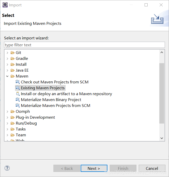Click the Install or deploy artifact jar icon
This screenshot has width=169, height=177.
coord(18,94)
